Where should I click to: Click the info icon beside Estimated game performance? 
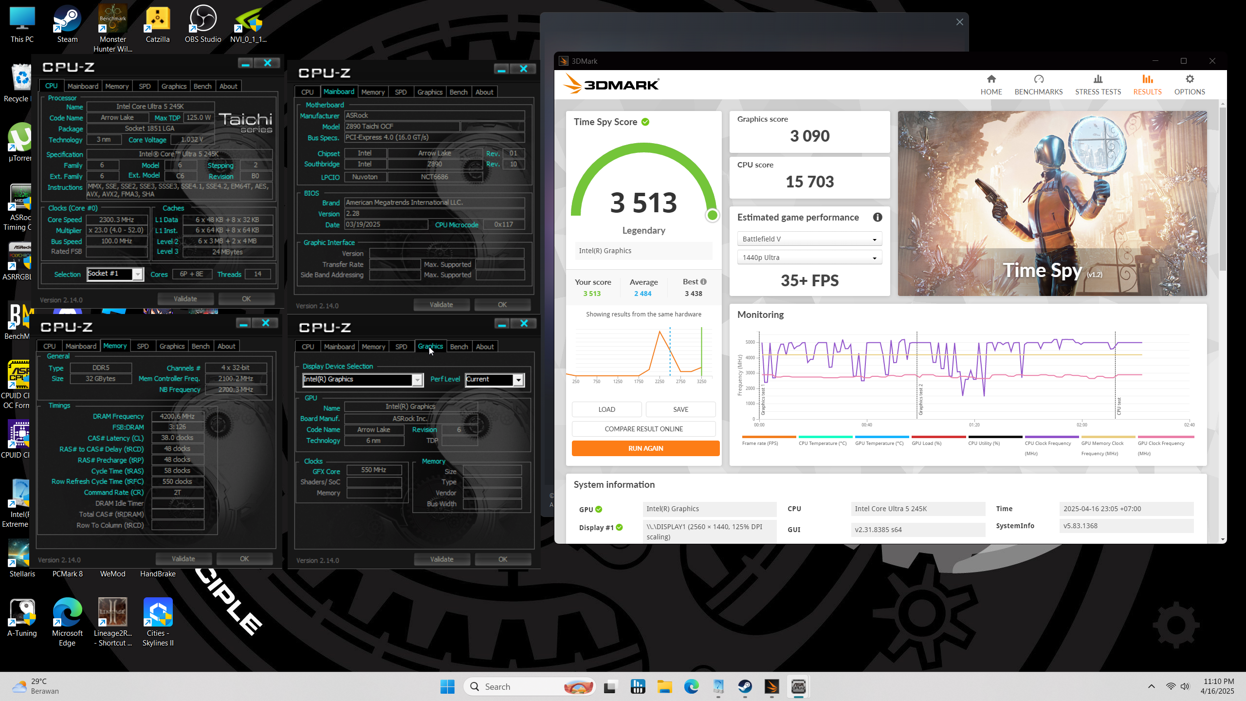pyautogui.click(x=878, y=217)
